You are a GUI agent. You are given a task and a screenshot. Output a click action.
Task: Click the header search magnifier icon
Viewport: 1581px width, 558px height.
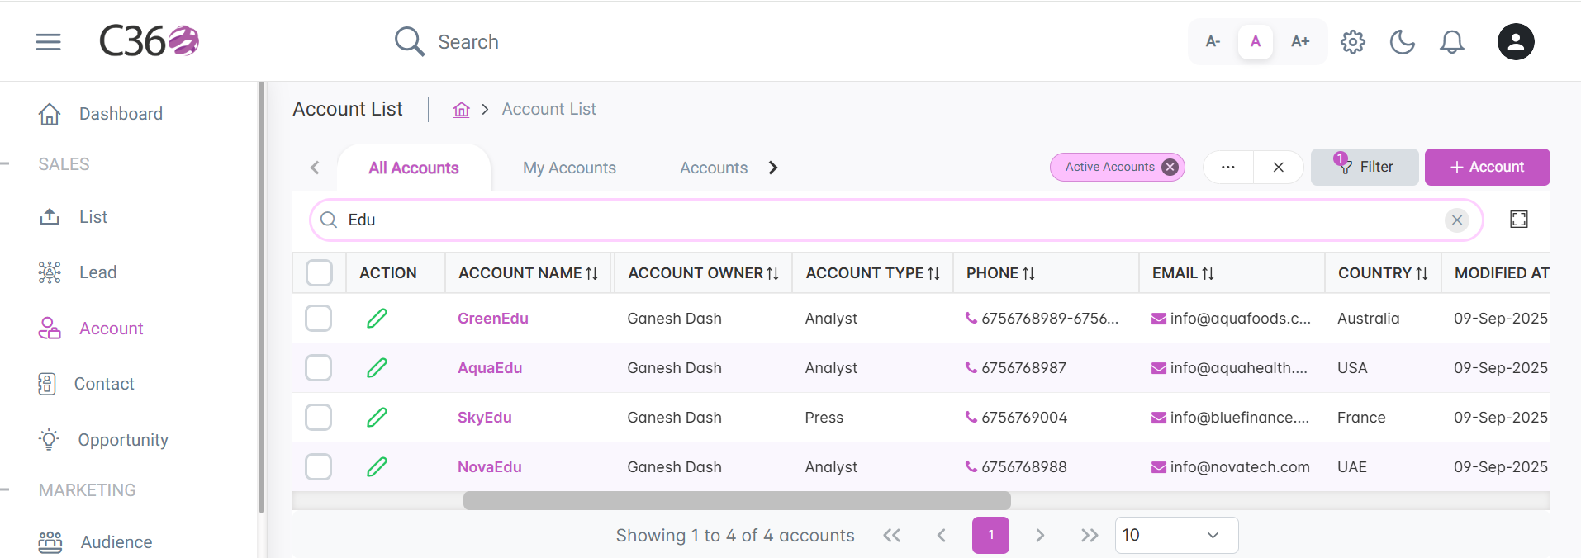click(x=409, y=41)
